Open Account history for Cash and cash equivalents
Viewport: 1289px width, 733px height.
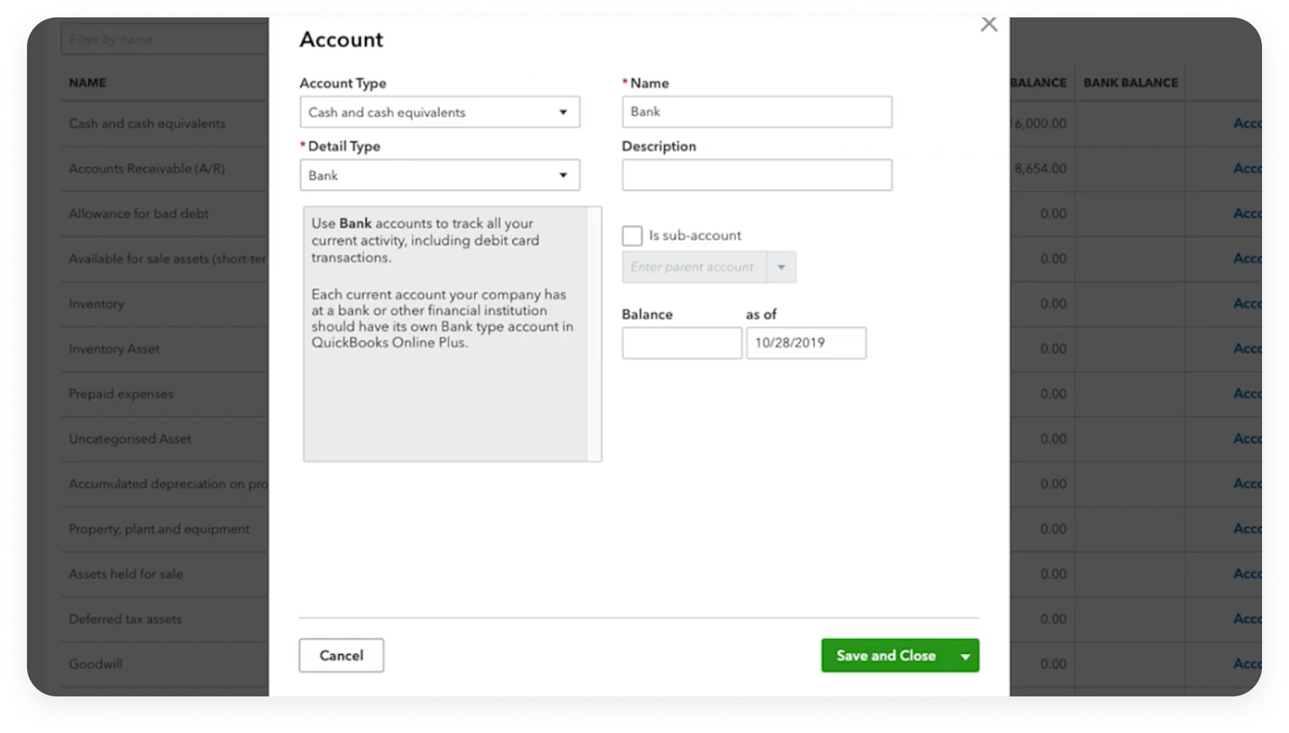(x=1249, y=123)
